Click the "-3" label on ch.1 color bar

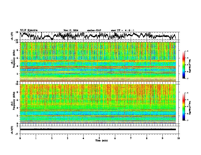click(187, 51)
